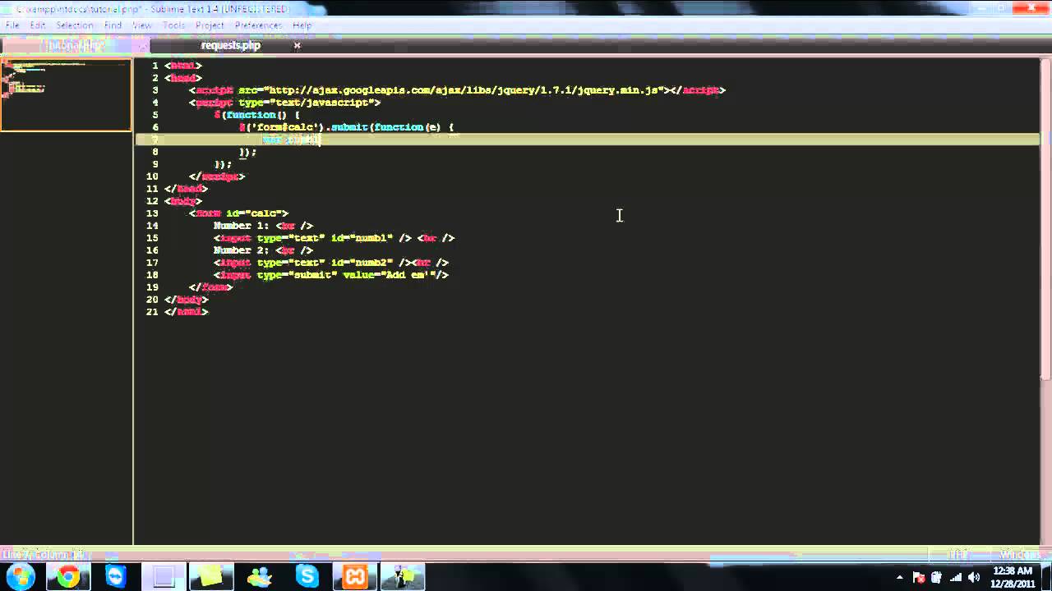
Task: Open the Project menu
Action: 210,25
